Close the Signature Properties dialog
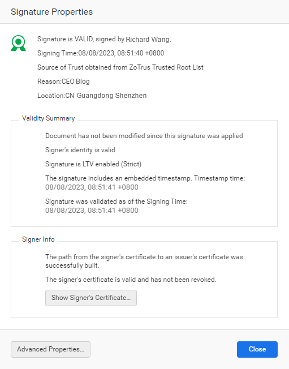 (257, 349)
